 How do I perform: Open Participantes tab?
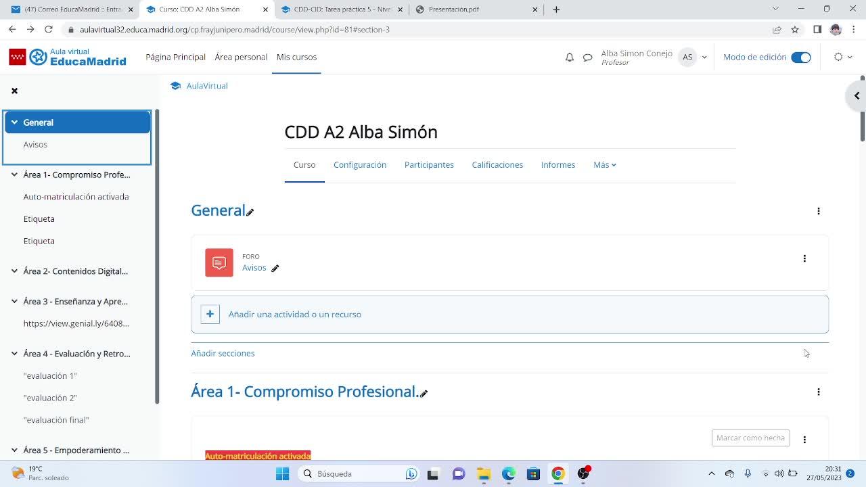[x=429, y=165]
